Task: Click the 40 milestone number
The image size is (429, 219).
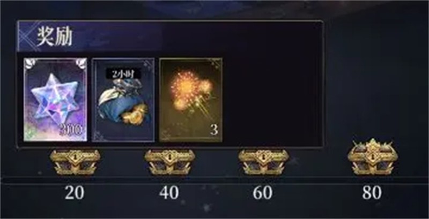Action: coord(169,193)
